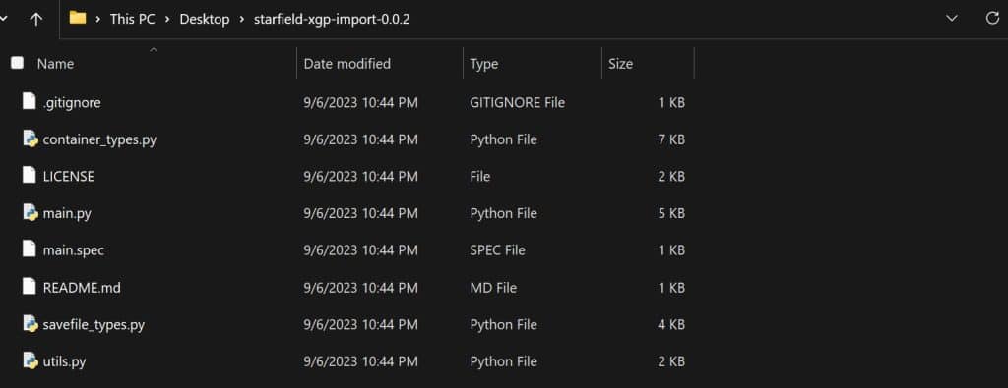Click the 7 KB size value
Viewport: 1008px width, 388px height.
[671, 139]
